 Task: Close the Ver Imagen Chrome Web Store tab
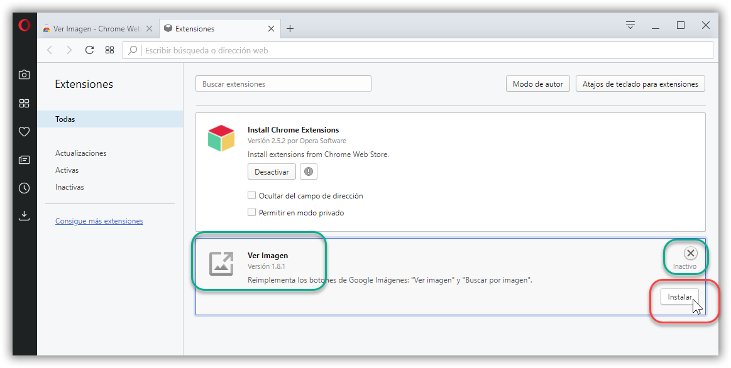[x=149, y=29]
